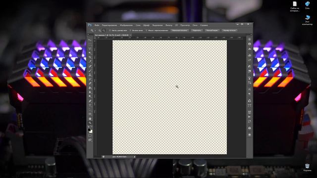Image resolution: width=317 pixels, height=178 pixels.
Task: Expand the right panel dock double-arrow
Action: (x=251, y=35)
